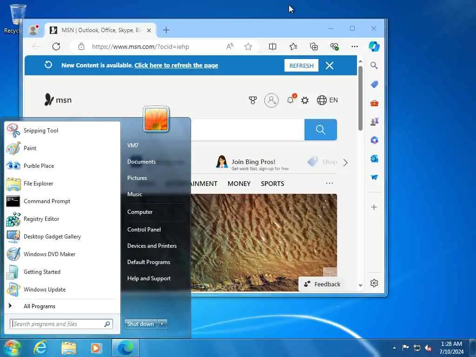
Task: Click the REFRESH button in banner
Action: coord(301,66)
